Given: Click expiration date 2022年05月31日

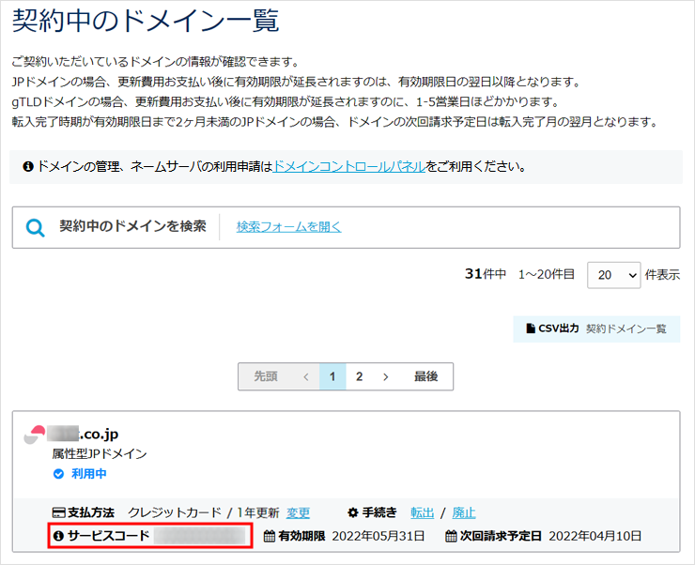Looking at the screenshot, I should pyautogui.click(x=378, y=536).
